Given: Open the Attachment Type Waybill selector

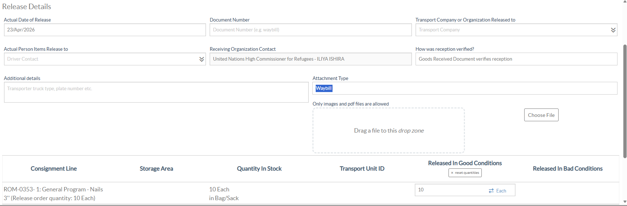Looking at the screenshot, I should (x=465, y=88).
